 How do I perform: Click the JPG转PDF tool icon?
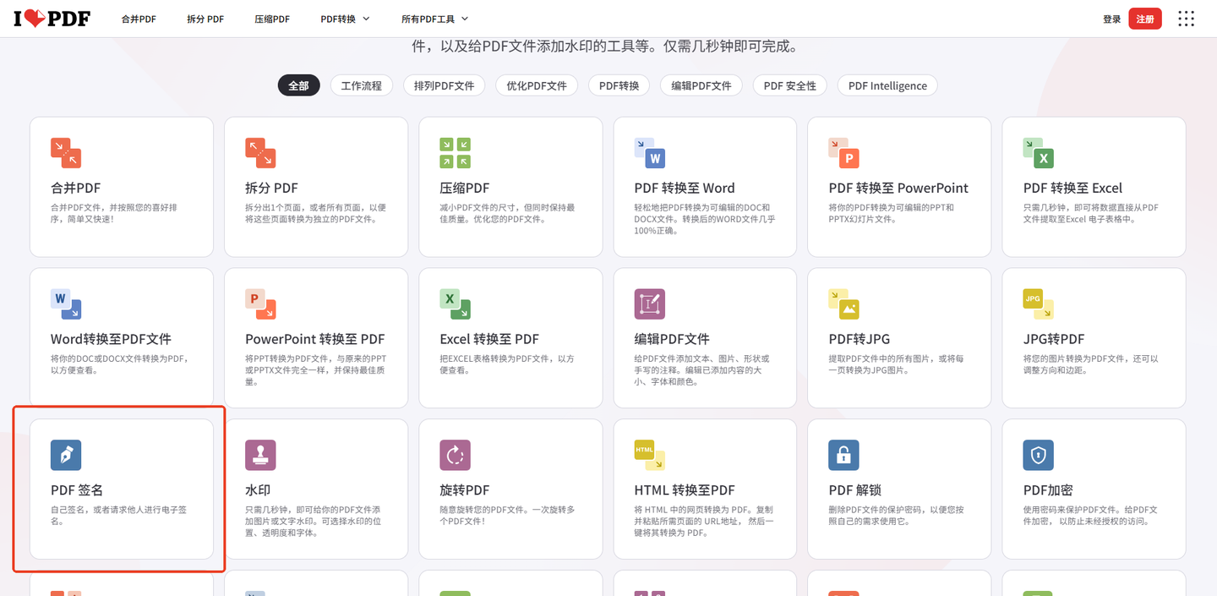[1038, 304]
